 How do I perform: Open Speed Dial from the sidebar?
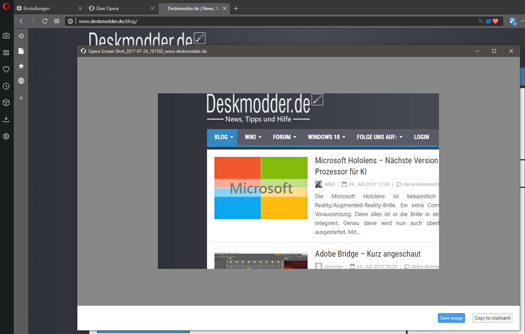6,53
